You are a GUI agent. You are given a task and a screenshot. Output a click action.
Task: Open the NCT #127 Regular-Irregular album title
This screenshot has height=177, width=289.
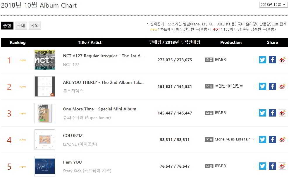click(x=103, y=56)
